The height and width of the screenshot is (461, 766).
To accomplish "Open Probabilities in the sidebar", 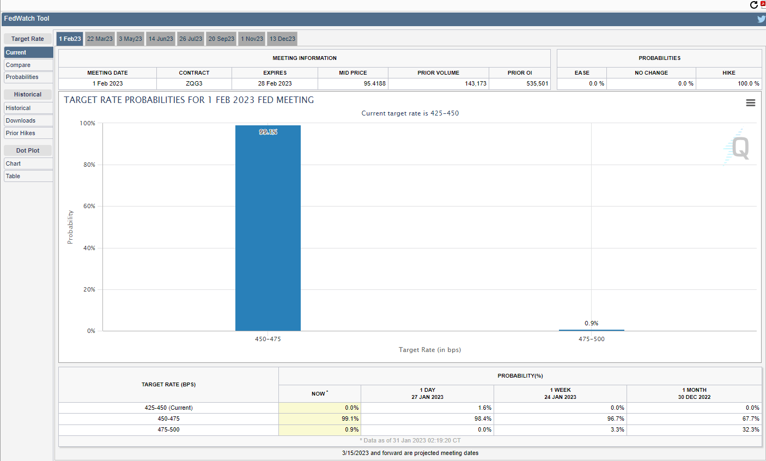I will coord(28,77).
